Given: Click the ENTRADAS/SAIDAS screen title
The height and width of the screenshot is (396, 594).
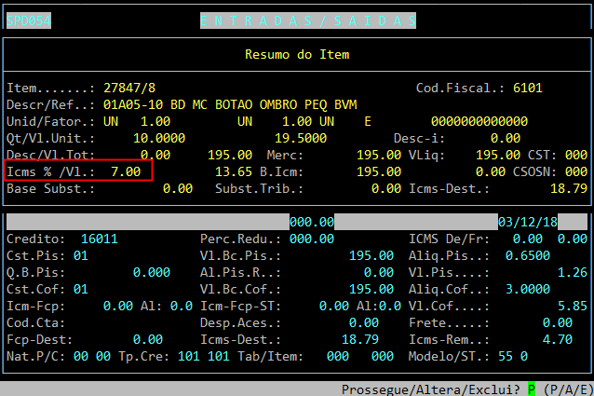Looking at the screenshot, I should [308, 20].
